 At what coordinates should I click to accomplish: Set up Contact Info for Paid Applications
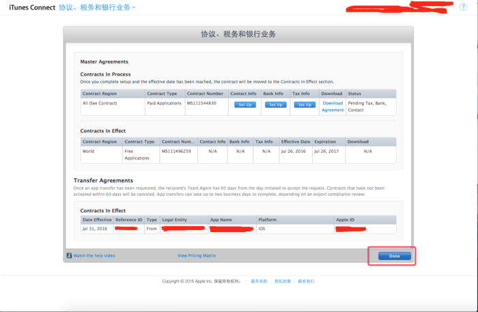tap(244, 104)
